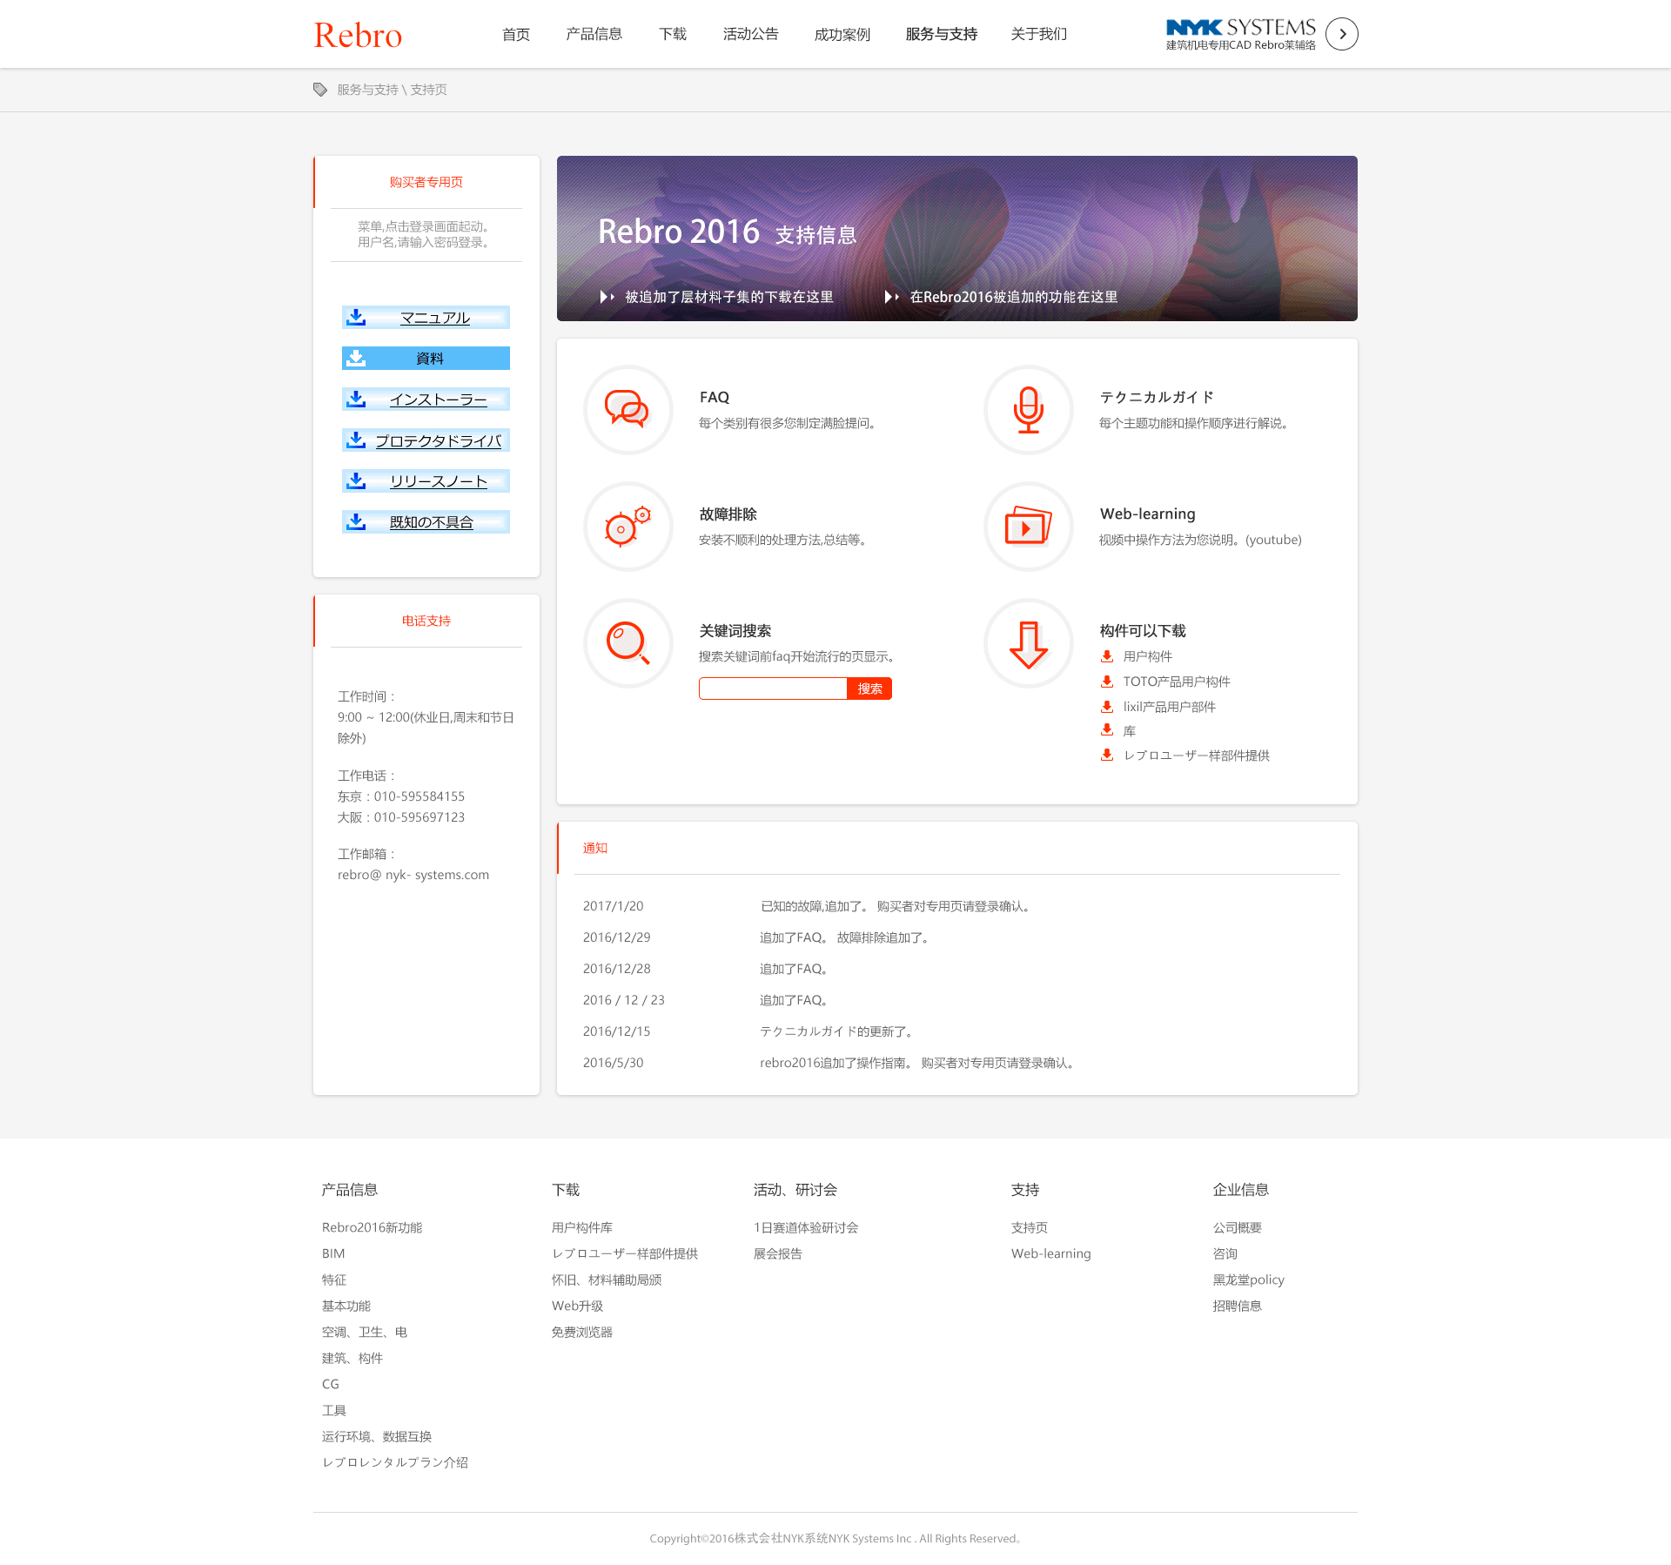Screen dimensions: 1671x1565
Task: Select 成功案例 in top navigation
Action: pyautogui.click(x=842, y=34)
